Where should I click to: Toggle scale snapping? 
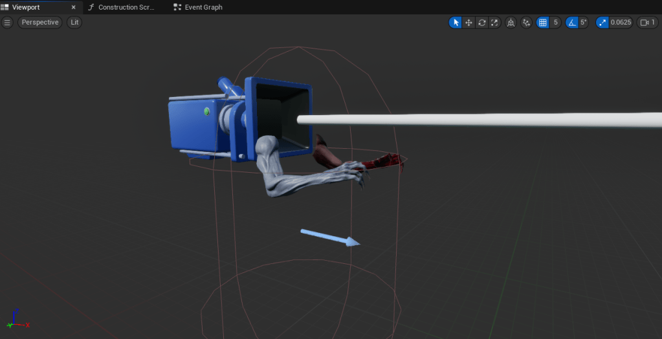pos(602,23)
